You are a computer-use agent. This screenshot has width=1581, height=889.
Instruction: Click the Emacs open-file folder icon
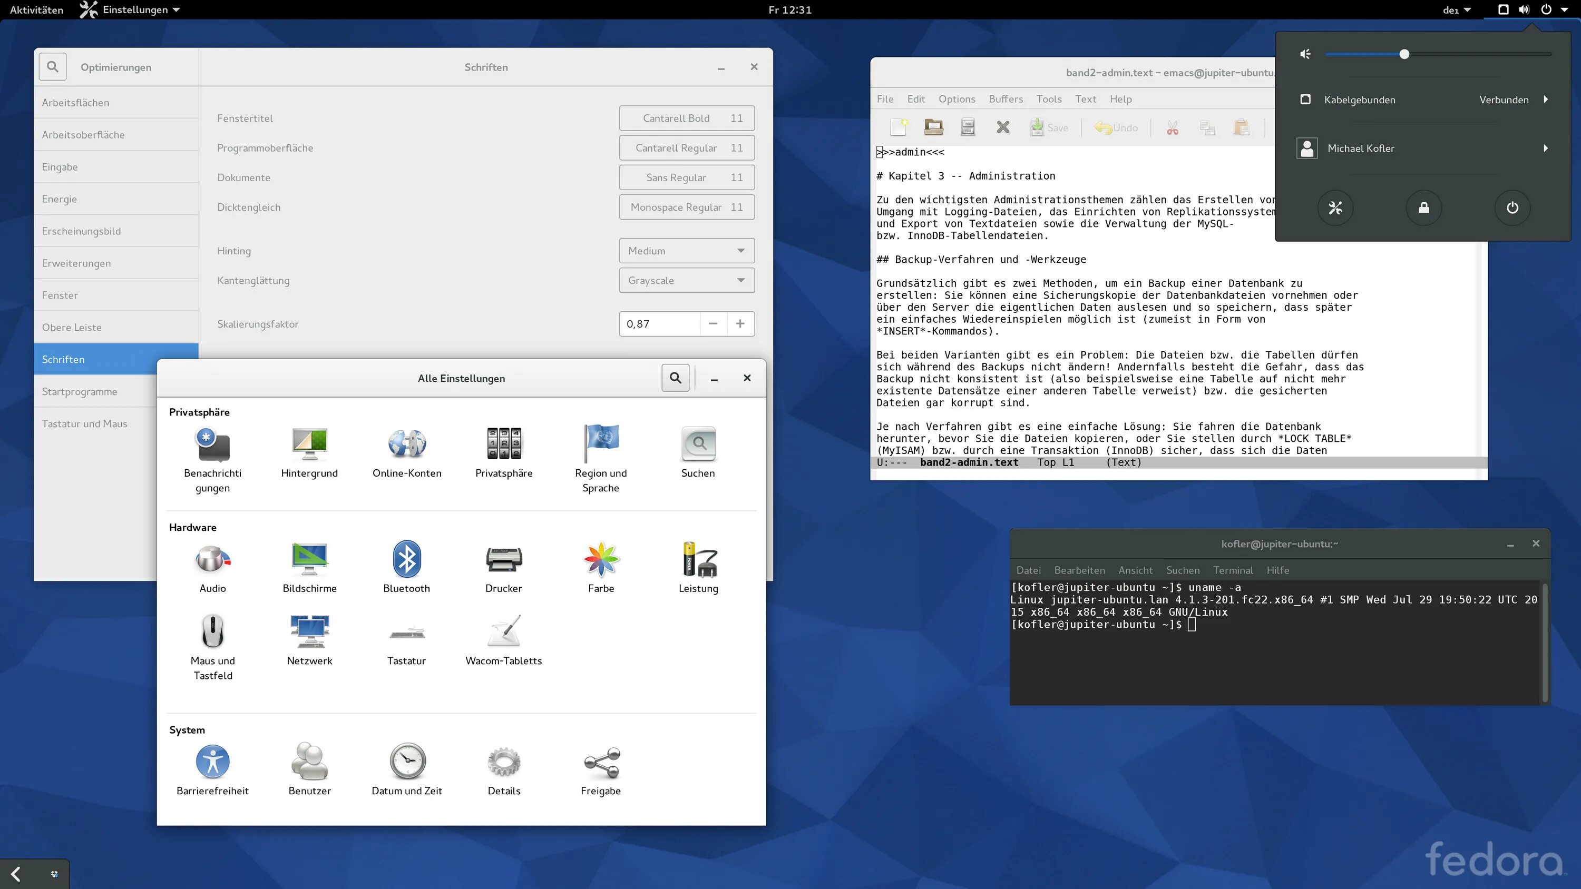tap(933, 127)
